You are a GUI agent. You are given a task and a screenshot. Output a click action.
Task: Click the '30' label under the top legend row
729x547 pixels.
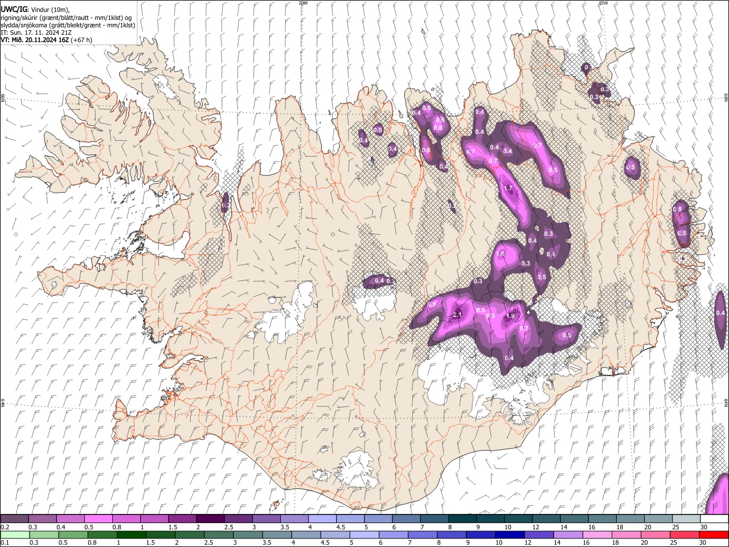pyautogui.click(x=703, y=527)
